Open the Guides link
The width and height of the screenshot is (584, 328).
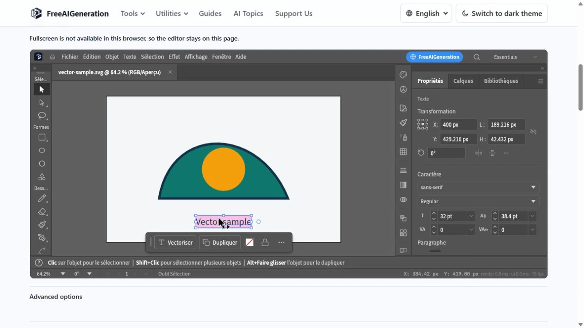(210, 13)
